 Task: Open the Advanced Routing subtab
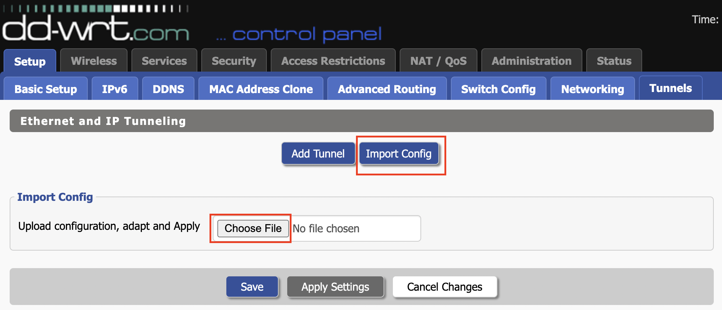[387, 89]
